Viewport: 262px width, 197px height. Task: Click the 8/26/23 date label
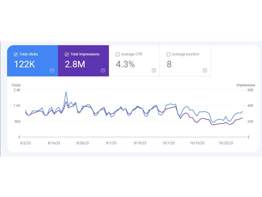83,143
